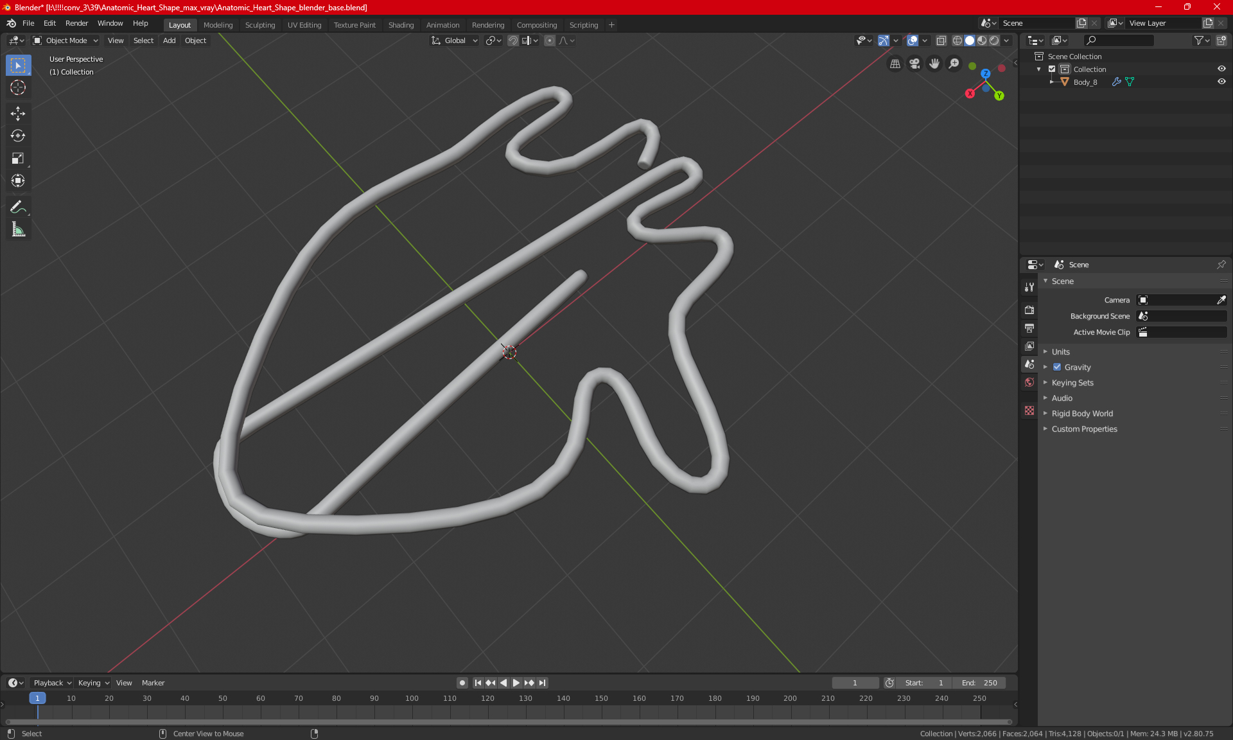Expand the Audio panel

[1062, 398]
